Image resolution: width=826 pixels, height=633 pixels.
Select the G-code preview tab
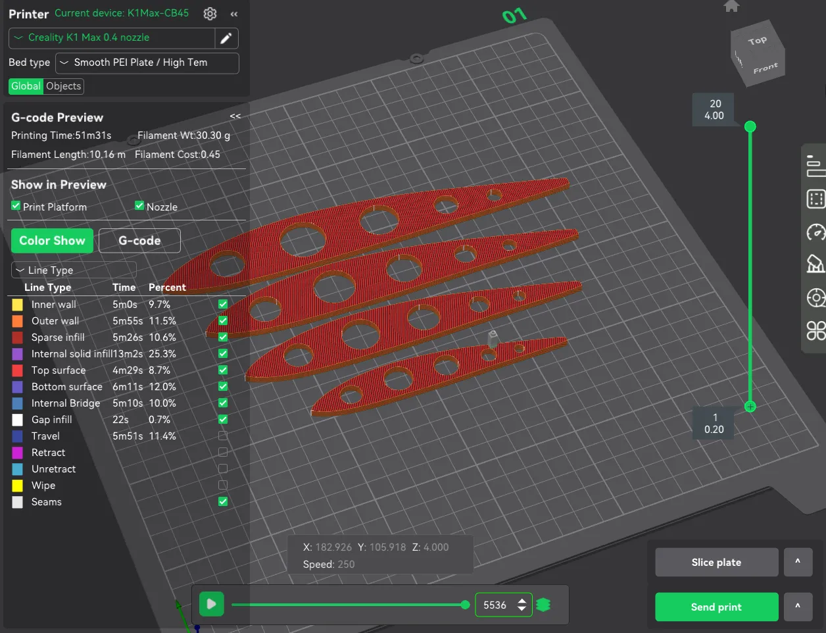click(139, 240)
